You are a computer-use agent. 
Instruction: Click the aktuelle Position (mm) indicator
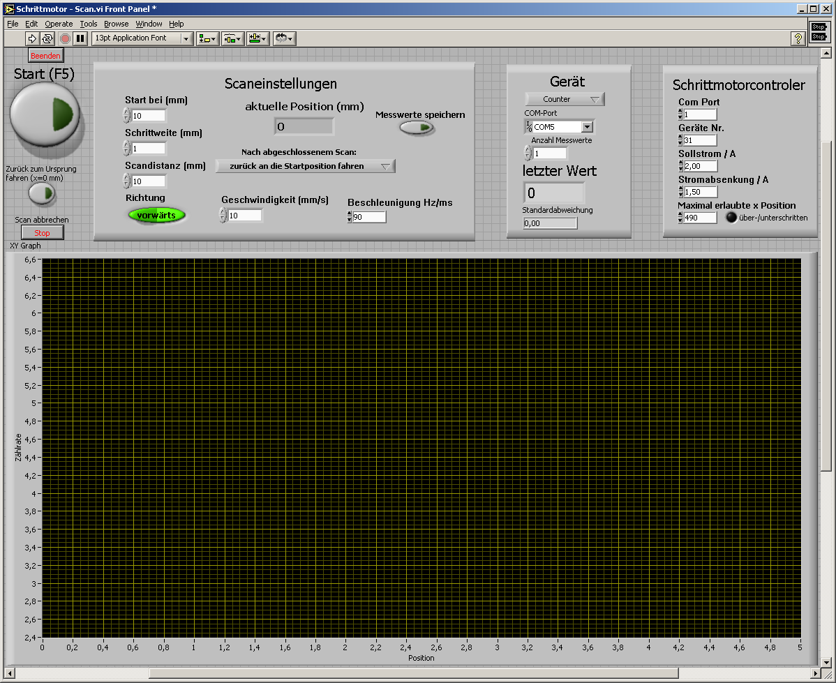[304, 126]
